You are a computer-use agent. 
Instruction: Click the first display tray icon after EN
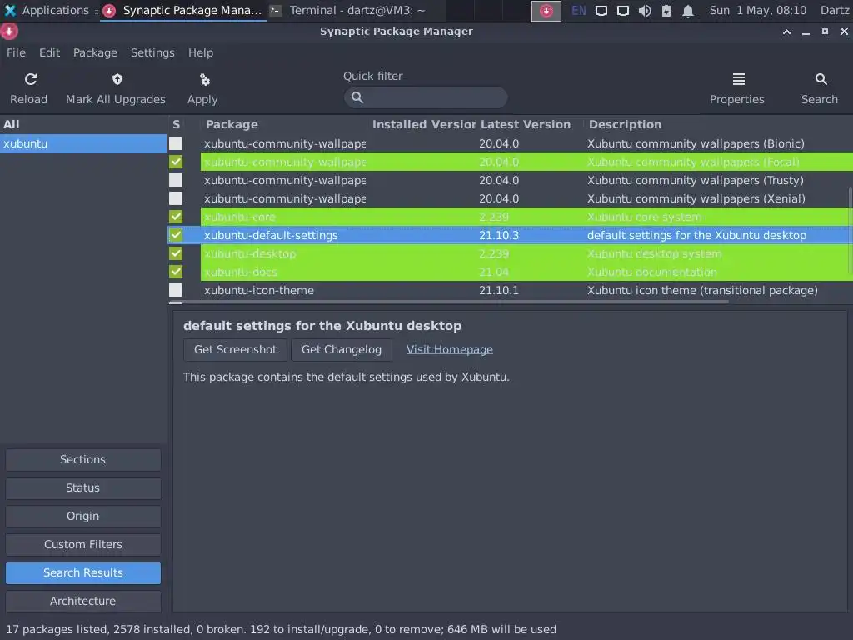(601, 10)
